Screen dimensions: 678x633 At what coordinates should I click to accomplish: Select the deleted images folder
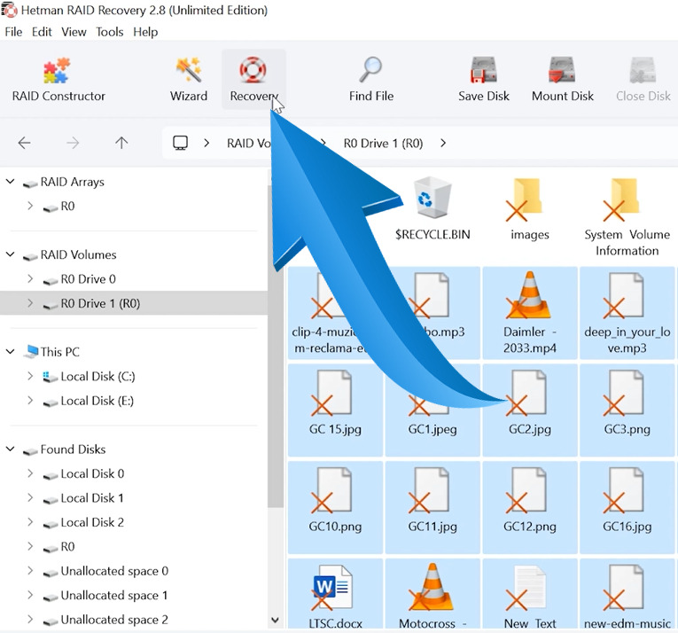tap(530, 208)
